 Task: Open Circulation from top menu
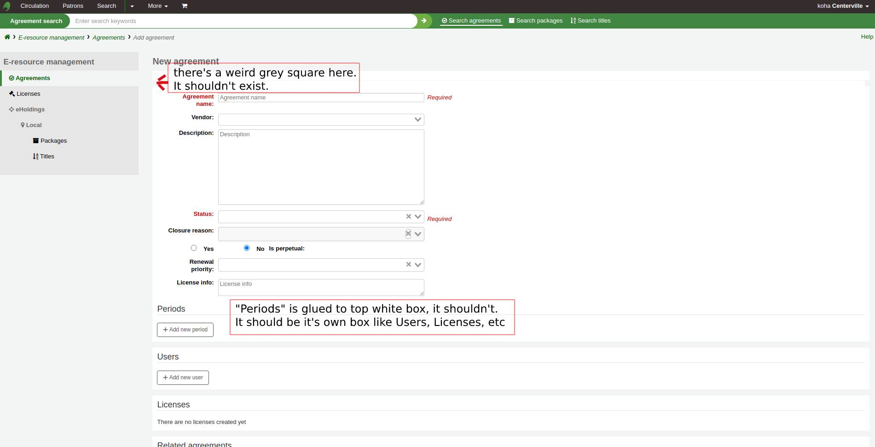[35, 6]
